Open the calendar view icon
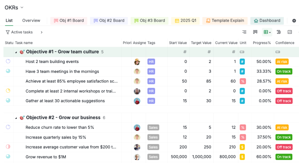Screen dimensions: 299x163 tap(290, 32)
